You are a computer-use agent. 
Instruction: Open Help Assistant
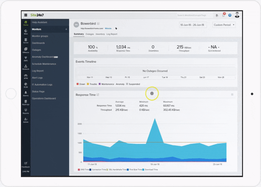[39, 22]
